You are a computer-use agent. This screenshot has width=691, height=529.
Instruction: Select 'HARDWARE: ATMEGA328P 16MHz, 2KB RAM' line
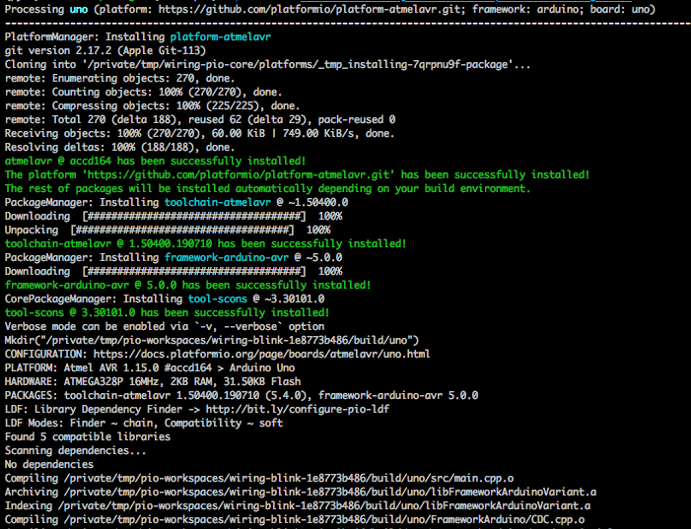click(153, 381)
